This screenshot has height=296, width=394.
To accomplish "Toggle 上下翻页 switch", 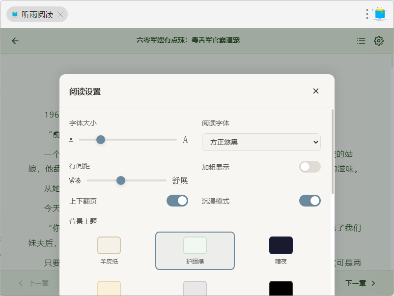I will click(177, 201).
